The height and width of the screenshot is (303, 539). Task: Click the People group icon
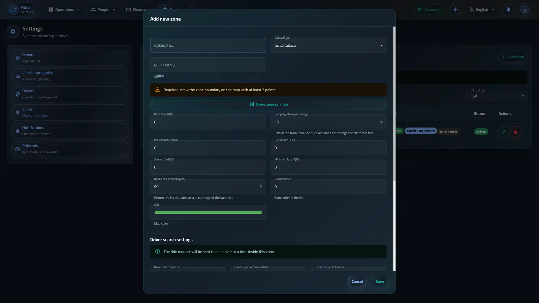pyautogui.click(x=93, y=9)
